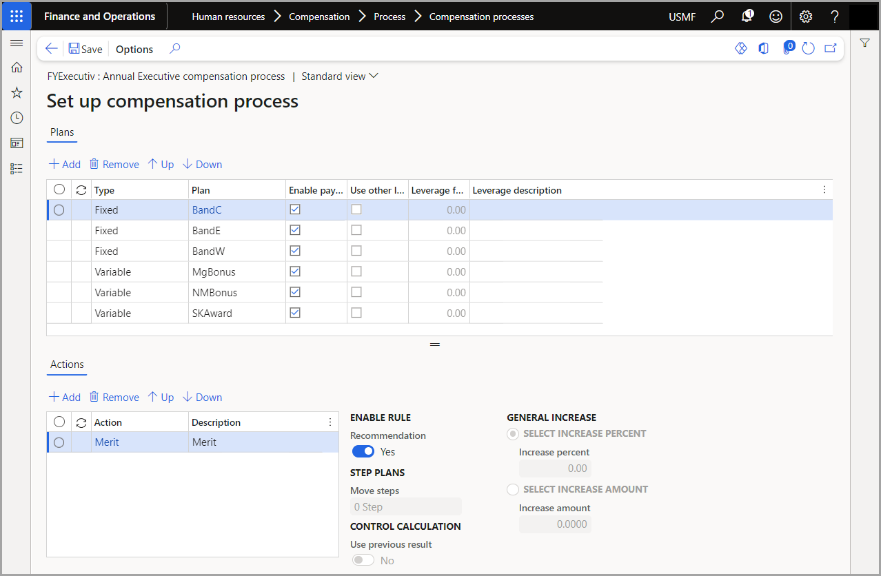Screen dimensions: 881x576
Task: Open the settings gear
Action: pyautogui.click(x=806, y=17)
